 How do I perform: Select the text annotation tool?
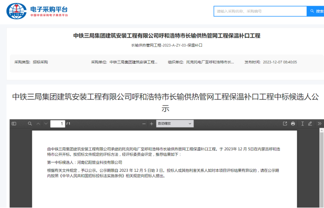[302, 124]
